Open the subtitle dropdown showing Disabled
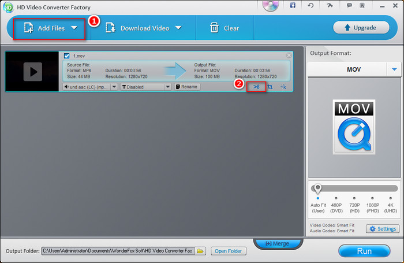 [145, 87]
